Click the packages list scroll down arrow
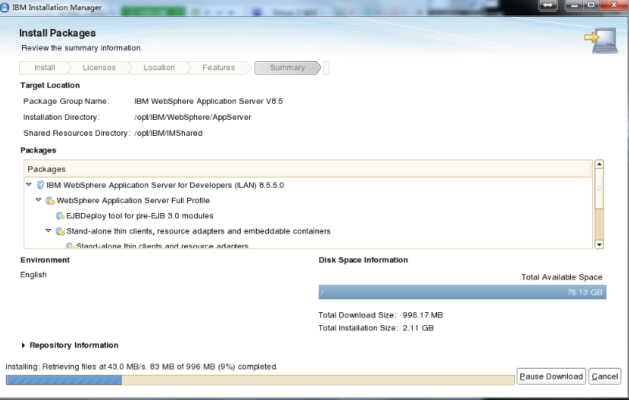Screen dimensions: 629x400 coord(599,244)
